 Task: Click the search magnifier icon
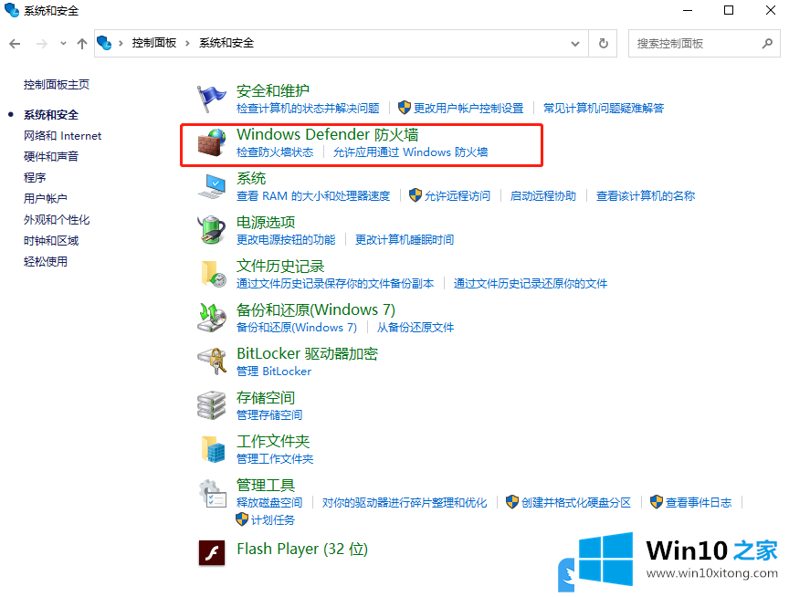point(767,44)
